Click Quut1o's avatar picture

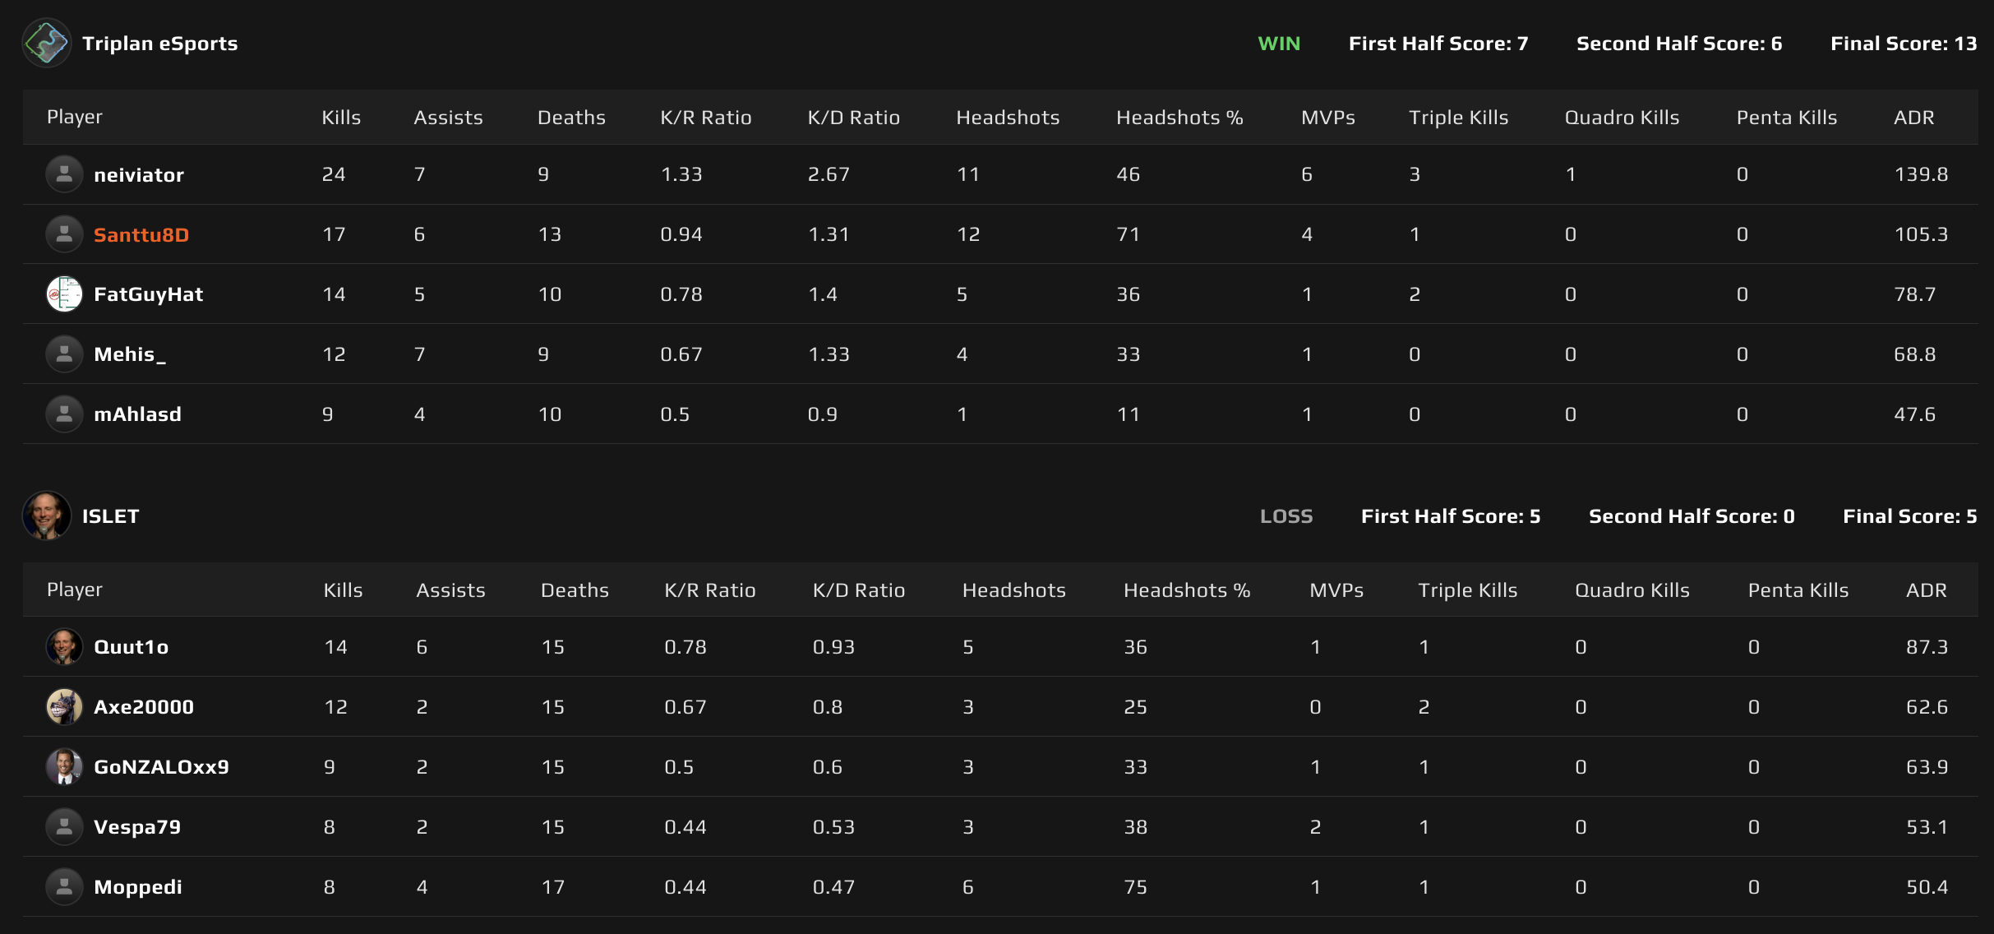65,646
